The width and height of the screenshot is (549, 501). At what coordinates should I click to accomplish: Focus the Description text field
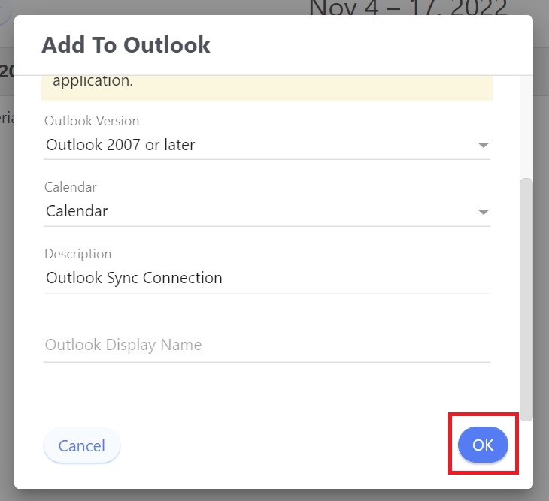tap(266, 278)
